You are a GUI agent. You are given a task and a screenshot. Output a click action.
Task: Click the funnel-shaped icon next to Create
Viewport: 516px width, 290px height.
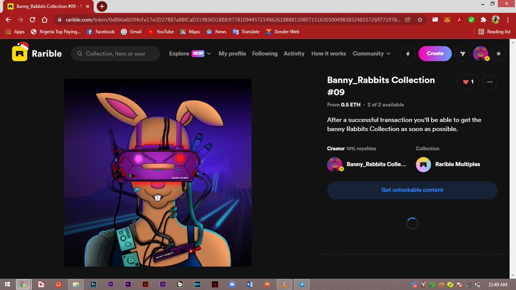tap(462, 54)
